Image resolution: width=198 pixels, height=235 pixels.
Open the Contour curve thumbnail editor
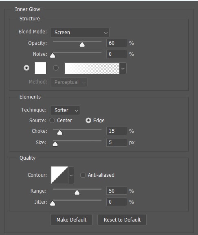coord(59,175)
